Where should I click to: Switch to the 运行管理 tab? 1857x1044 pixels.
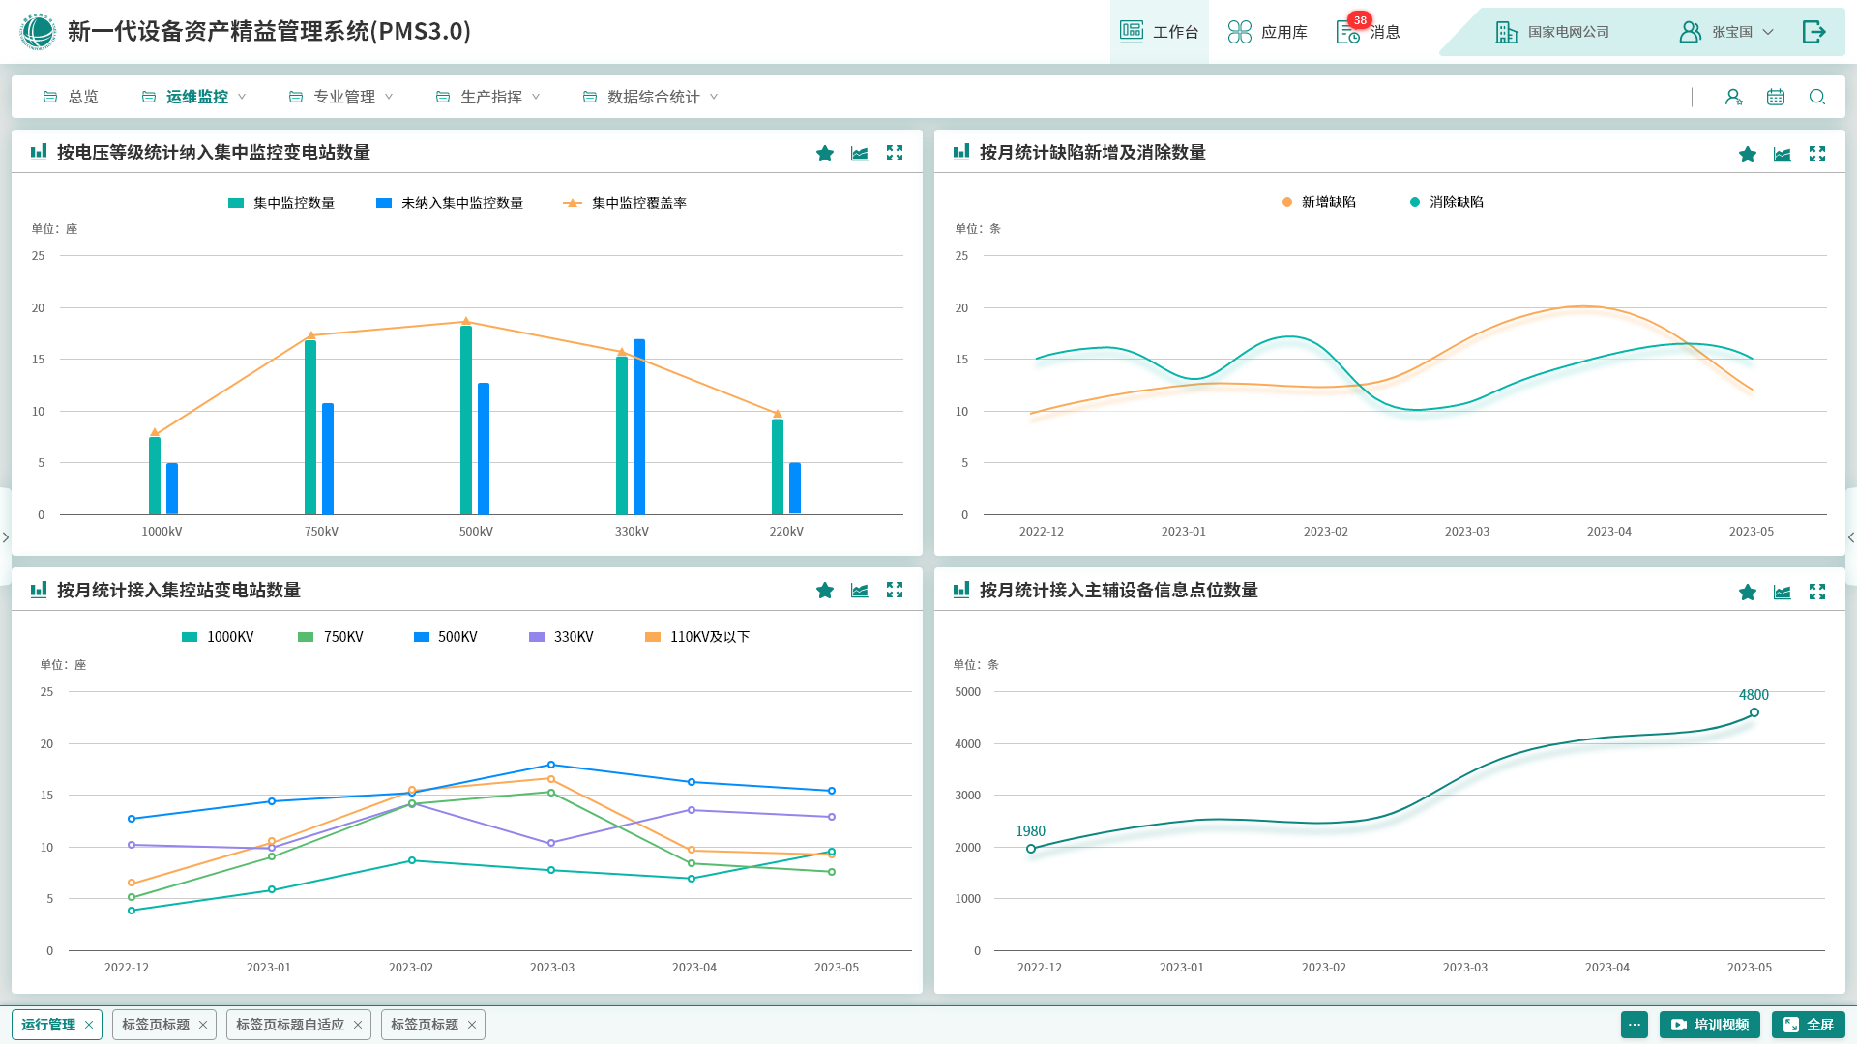coord(48,1025)
